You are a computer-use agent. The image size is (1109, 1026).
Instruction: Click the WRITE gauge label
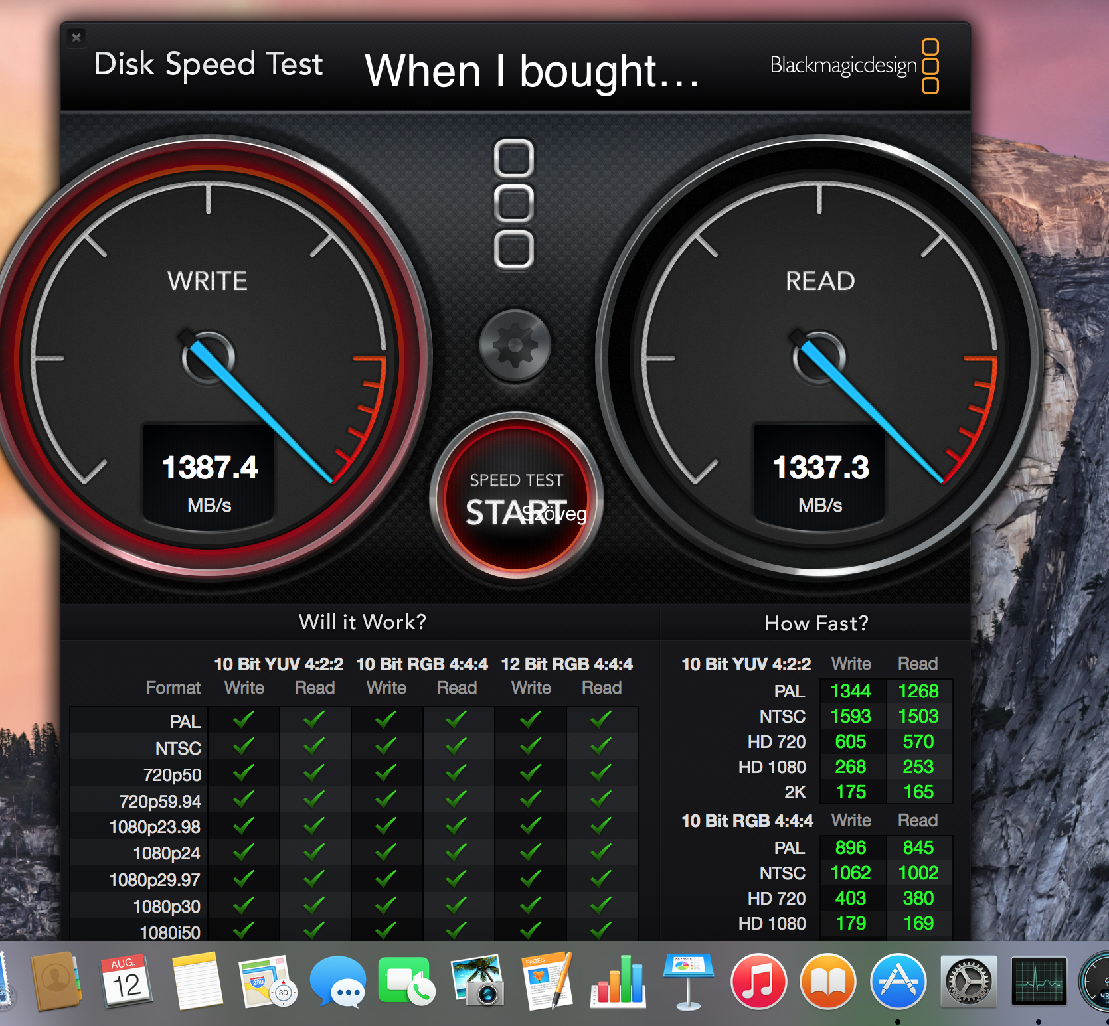207,281
